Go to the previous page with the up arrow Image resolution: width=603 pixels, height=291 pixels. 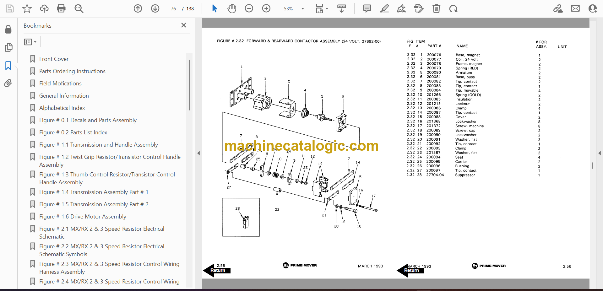tap(138, 8)
